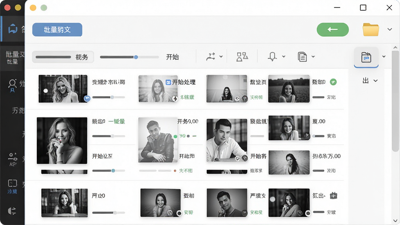Click the red macOS close dot on the left

pos(7,8)
